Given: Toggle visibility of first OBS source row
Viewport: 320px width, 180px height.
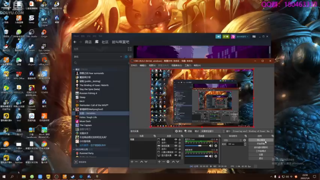Looking at the screenshot, I should coord(176,139).
